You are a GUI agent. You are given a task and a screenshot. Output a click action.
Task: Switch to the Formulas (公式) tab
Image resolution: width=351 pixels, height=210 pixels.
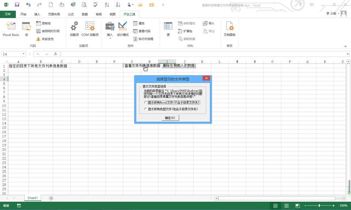pyautogui.click(x=71, y=14)
